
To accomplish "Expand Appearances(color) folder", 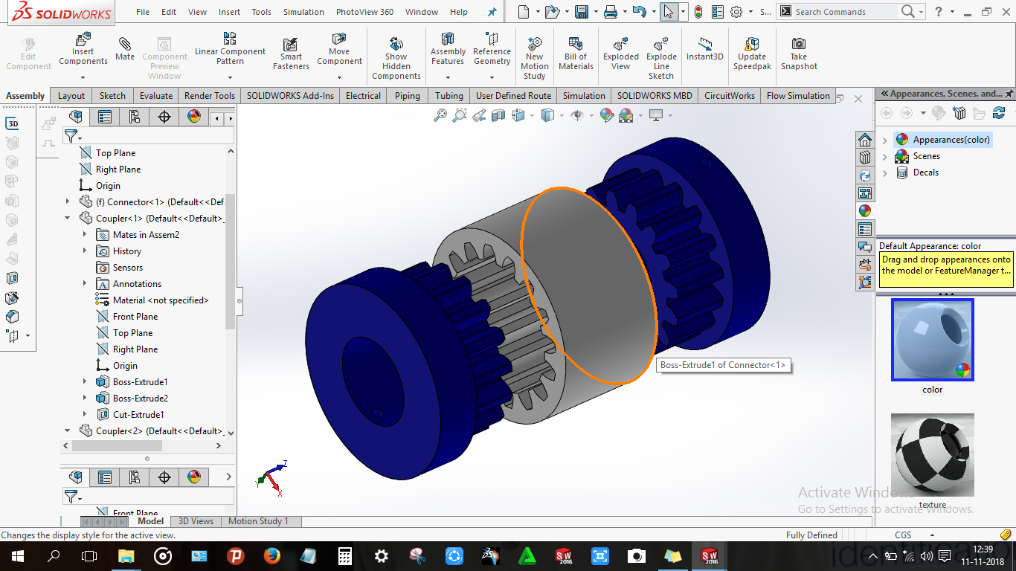I will (x=885, y=140).
